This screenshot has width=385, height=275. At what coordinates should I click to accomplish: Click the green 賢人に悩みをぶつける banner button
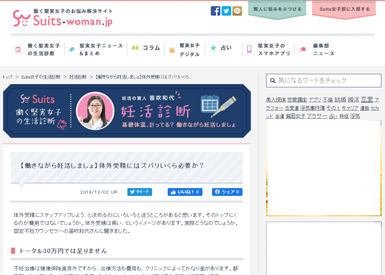tap(277, 9)
